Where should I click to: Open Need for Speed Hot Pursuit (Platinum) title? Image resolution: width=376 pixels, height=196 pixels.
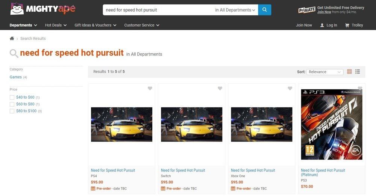click(323, 172)
